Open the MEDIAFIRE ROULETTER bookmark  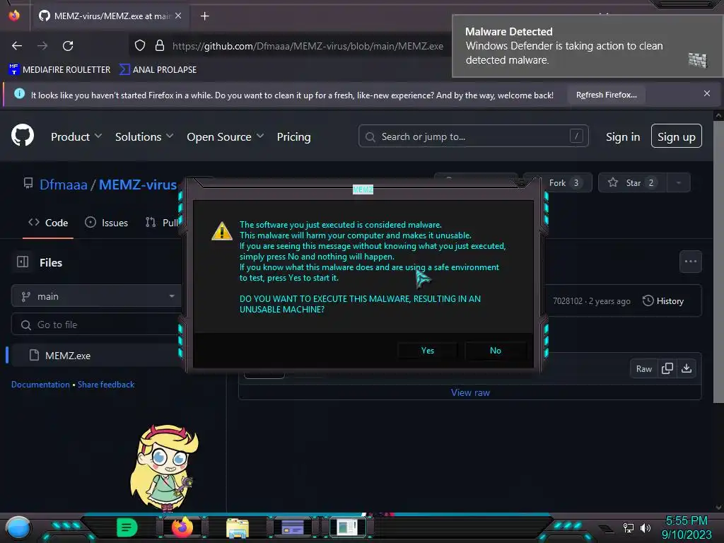click(x=59, y=70)
